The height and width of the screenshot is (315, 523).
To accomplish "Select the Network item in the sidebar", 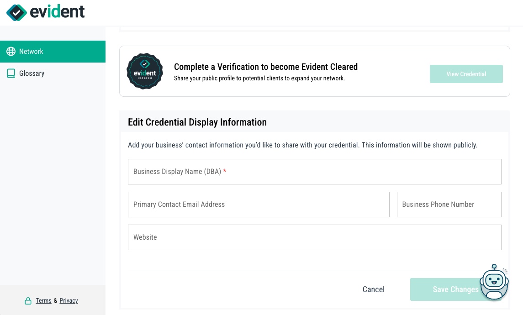I will click(31, 51).
